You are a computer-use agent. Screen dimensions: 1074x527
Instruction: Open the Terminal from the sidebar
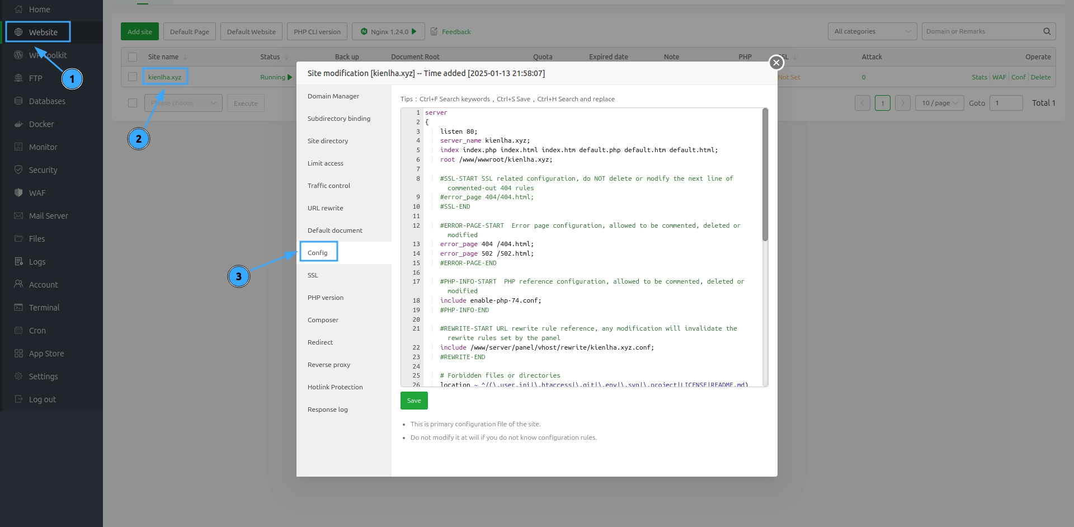(44, 307)
